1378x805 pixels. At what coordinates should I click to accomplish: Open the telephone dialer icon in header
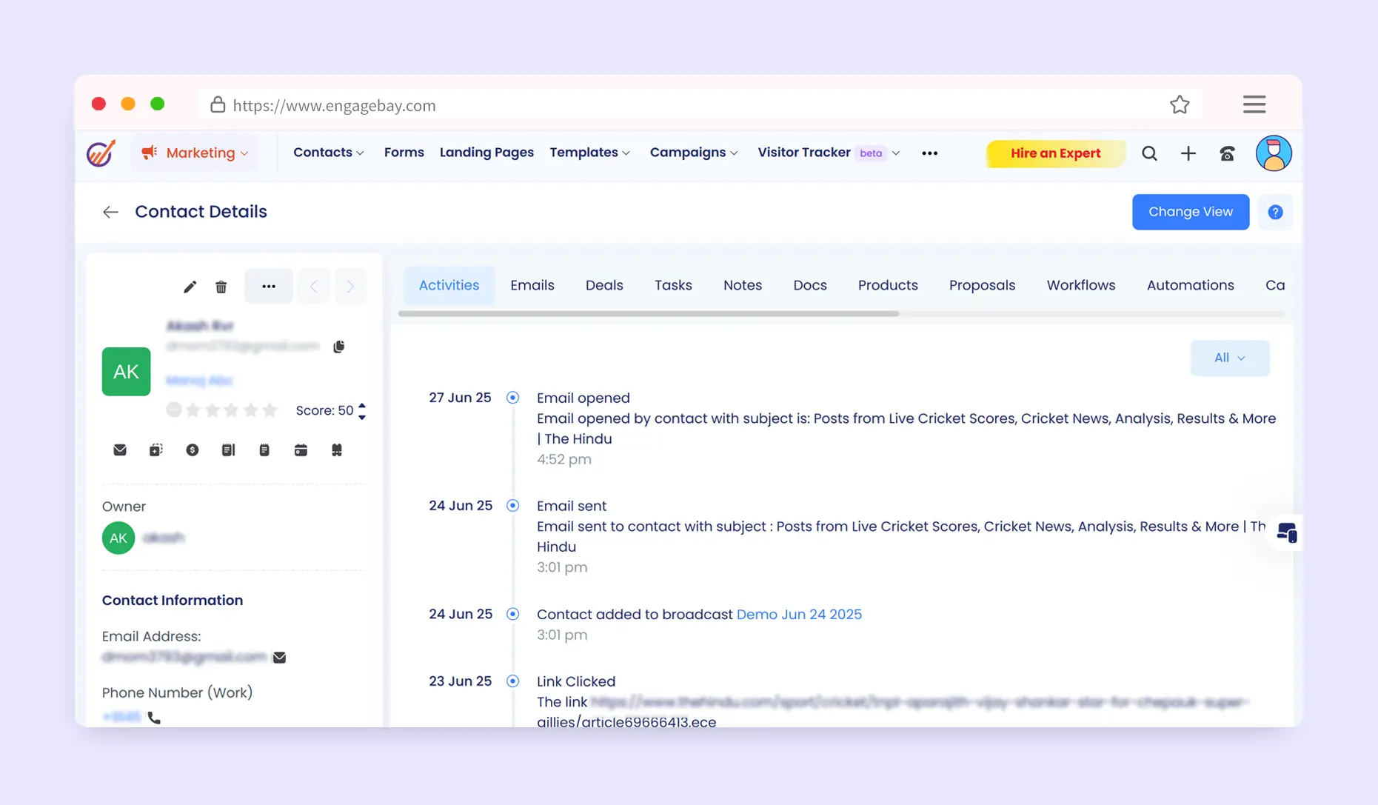point(1227,153)
